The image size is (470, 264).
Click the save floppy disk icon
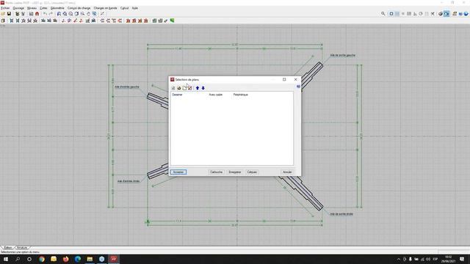9,14
